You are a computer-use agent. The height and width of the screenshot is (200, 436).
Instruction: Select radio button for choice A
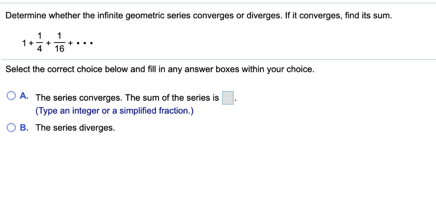coord(11,96)
